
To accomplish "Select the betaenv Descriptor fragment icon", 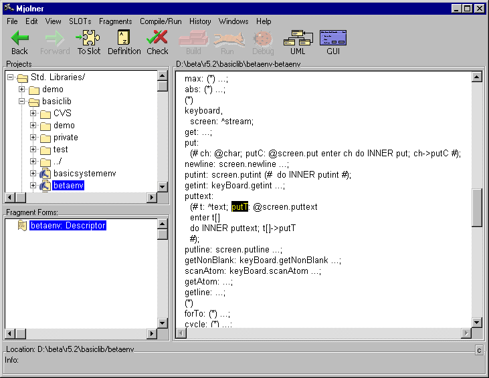I will (22, 226).
